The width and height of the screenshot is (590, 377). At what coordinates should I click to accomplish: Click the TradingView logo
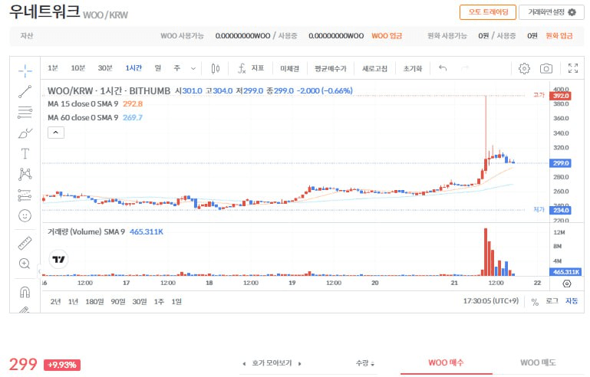tap(59, 259)
